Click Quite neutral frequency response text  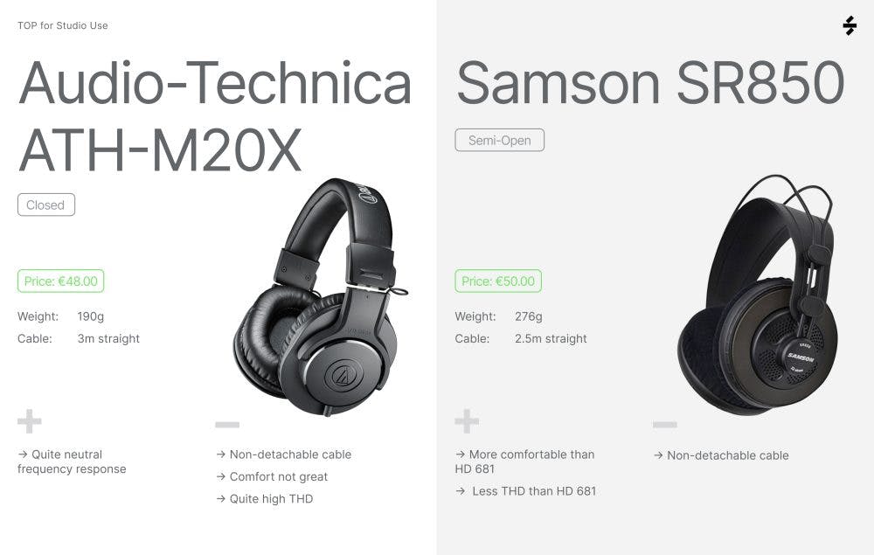(x=72, y=461)
